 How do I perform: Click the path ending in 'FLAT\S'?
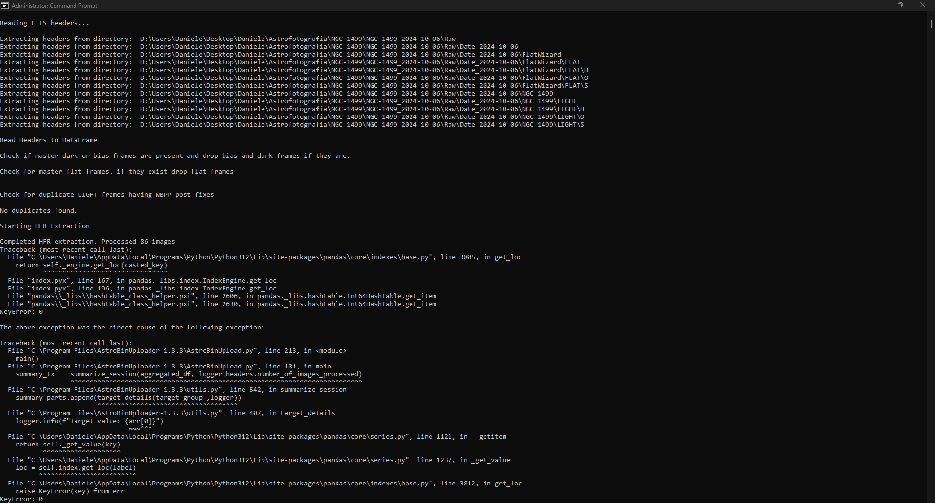[364, 86]
